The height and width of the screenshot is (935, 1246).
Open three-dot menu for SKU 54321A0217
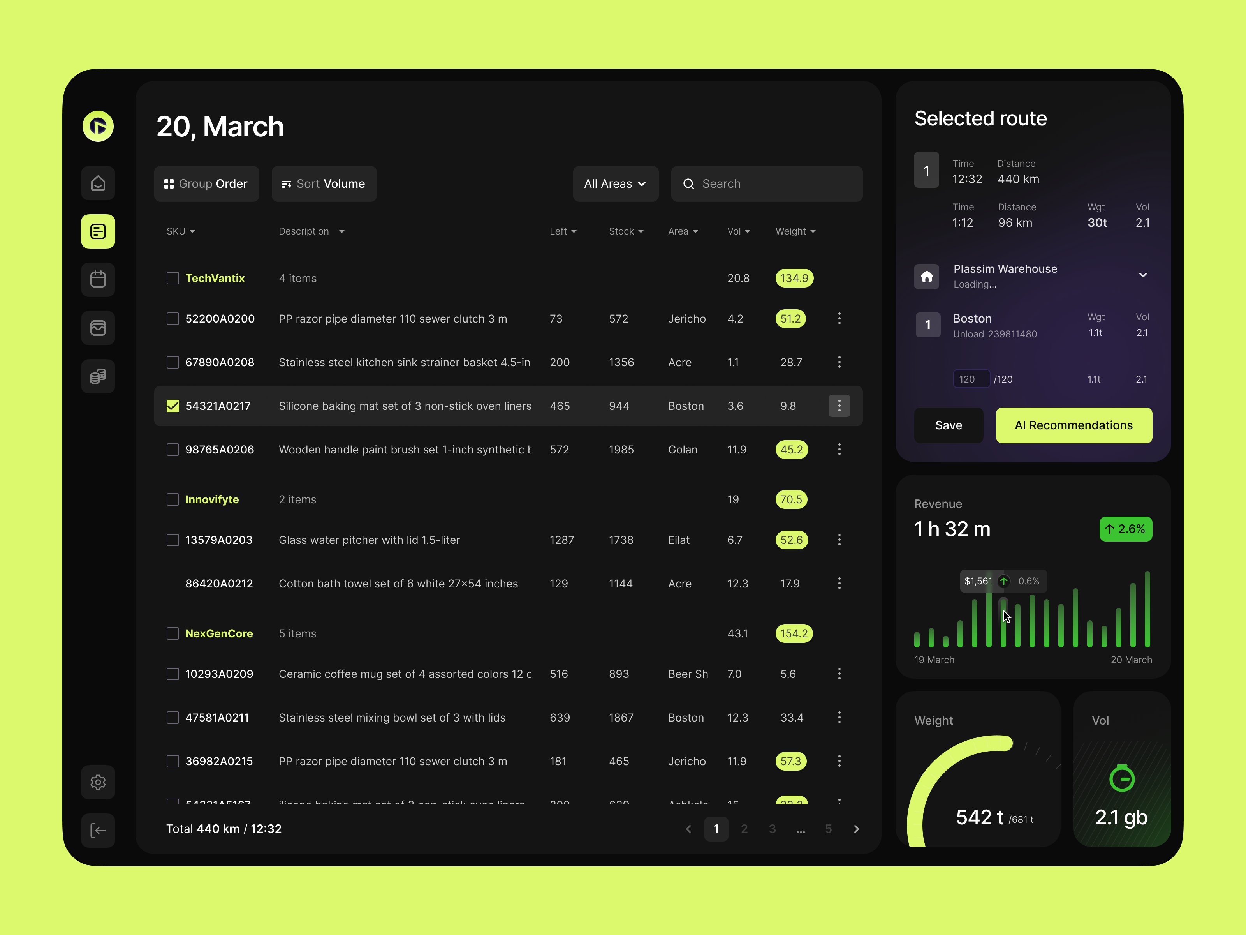point(839,406)
